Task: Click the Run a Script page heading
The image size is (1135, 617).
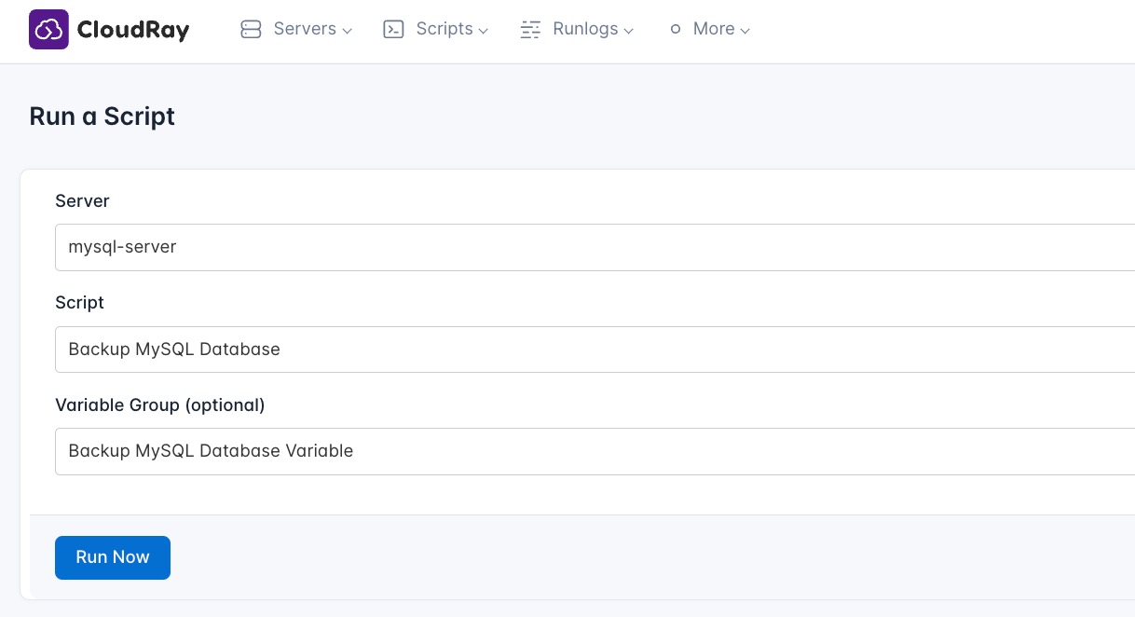Action: pos(102,117)
